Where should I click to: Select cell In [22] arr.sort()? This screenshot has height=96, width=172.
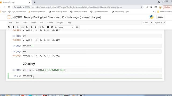tap(92, 46)
